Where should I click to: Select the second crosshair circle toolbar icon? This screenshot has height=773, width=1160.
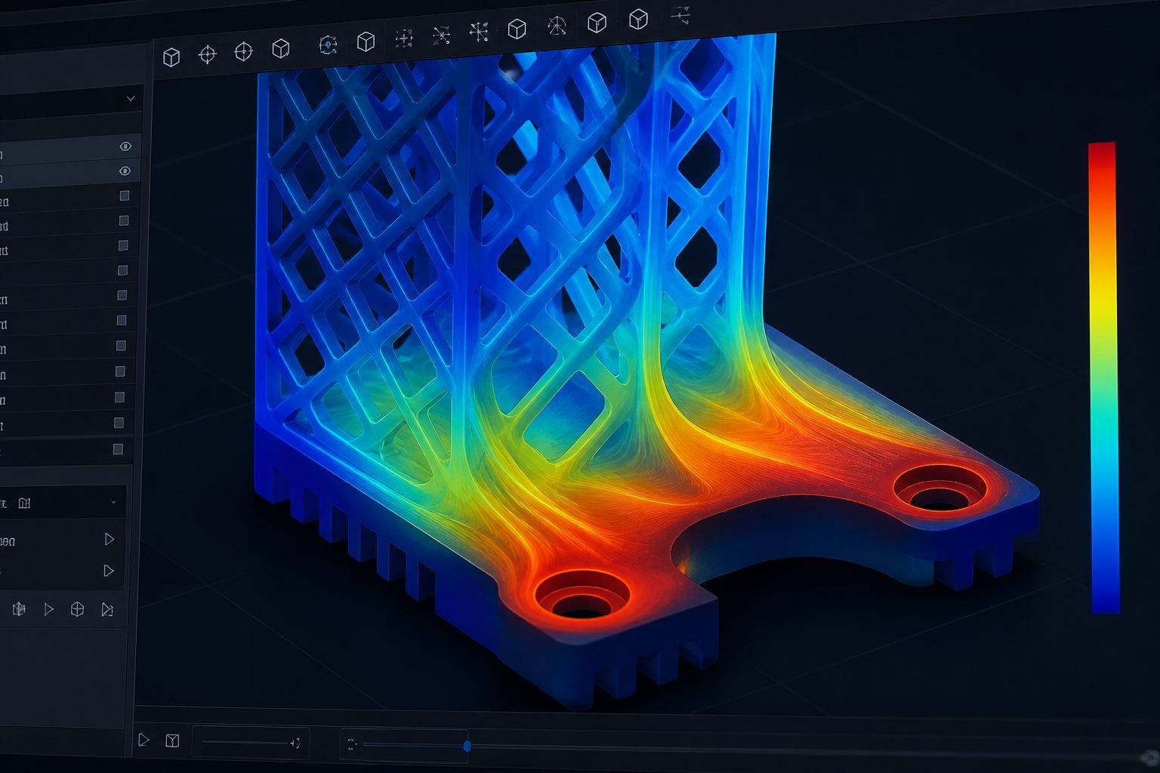(243, 51)
